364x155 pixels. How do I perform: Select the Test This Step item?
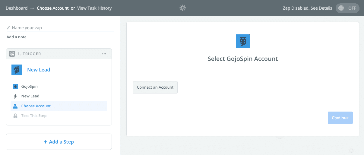tap(59, 116)
